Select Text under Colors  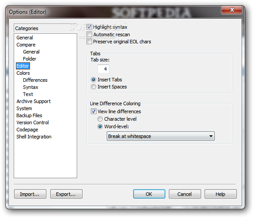28,94
